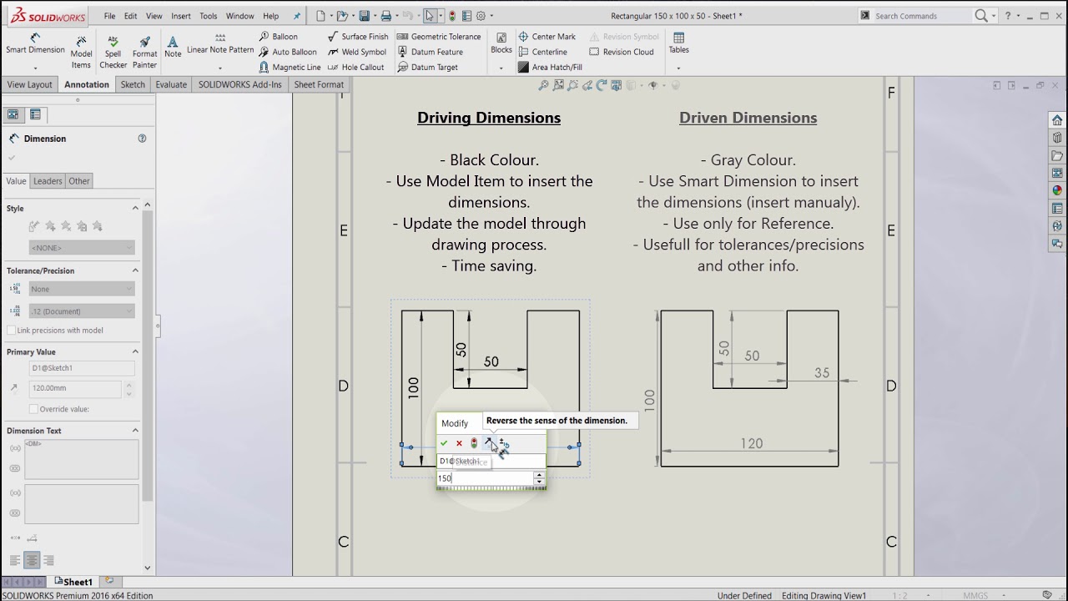Select the Smart Dimension tool

click(x=35, y=44)
